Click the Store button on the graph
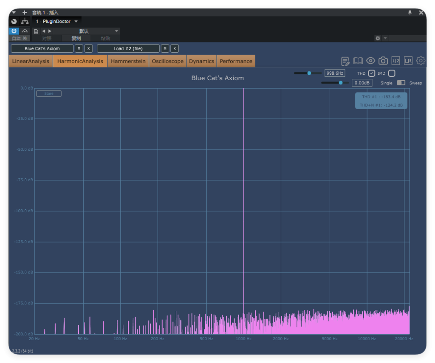Image resolution: width=435 pixels, height=363 pixels. pos(49,93)
